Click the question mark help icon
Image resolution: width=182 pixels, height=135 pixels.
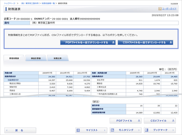click(x=160, y=9)
